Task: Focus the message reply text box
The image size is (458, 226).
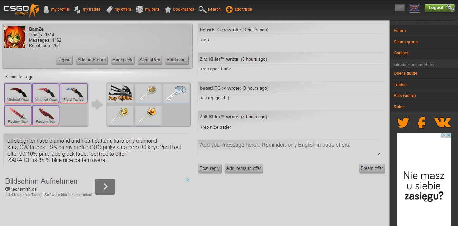Action: [289, 148]
